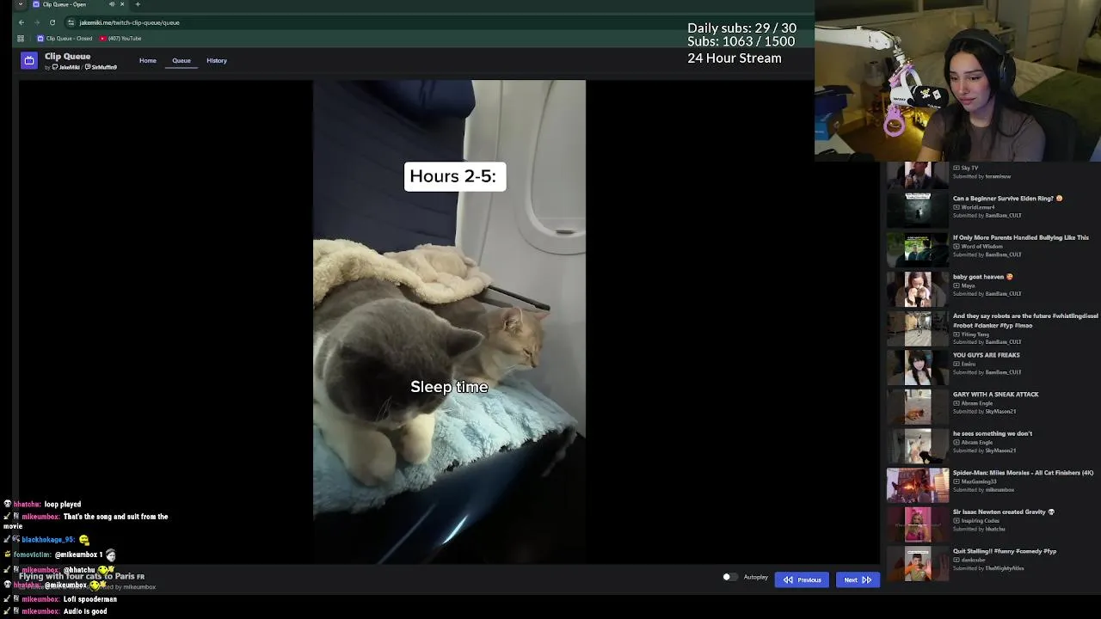This screenshot has width=1101, height=619.
Task: Click the Clip Queue TV logo icon
Action: pyautogui.click(x=29, y=60)
